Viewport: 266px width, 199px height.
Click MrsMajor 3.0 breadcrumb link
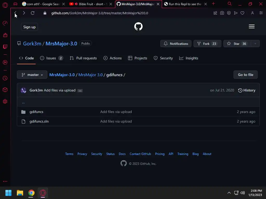click(x=90, y=75)
